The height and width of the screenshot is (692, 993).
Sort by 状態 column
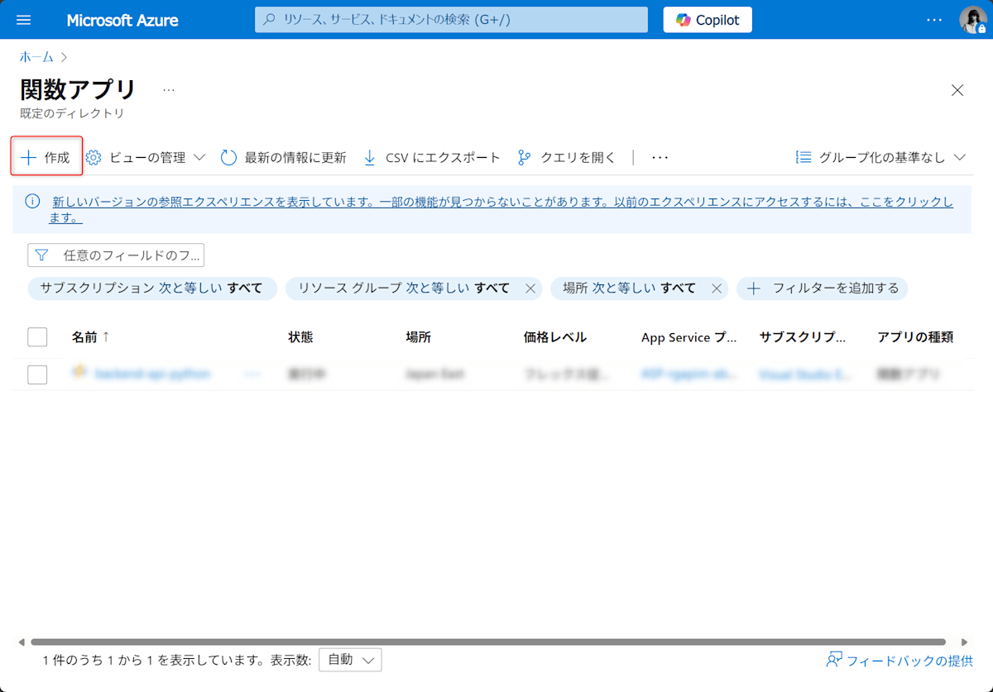(x=300, y=336)
